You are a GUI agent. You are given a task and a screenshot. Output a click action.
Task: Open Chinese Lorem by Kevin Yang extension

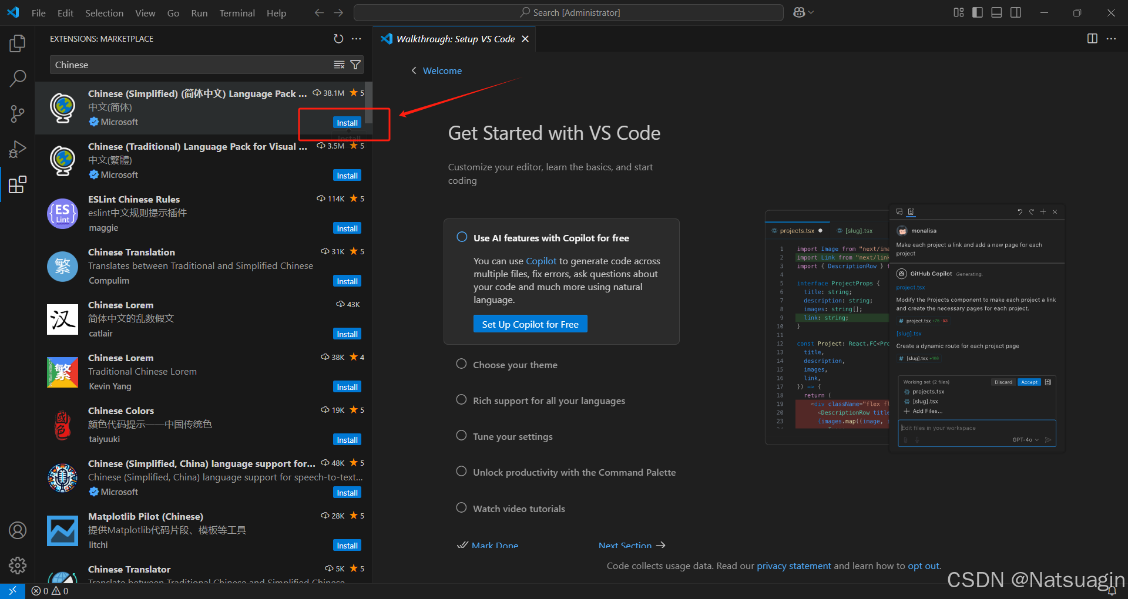coord(204,372)
